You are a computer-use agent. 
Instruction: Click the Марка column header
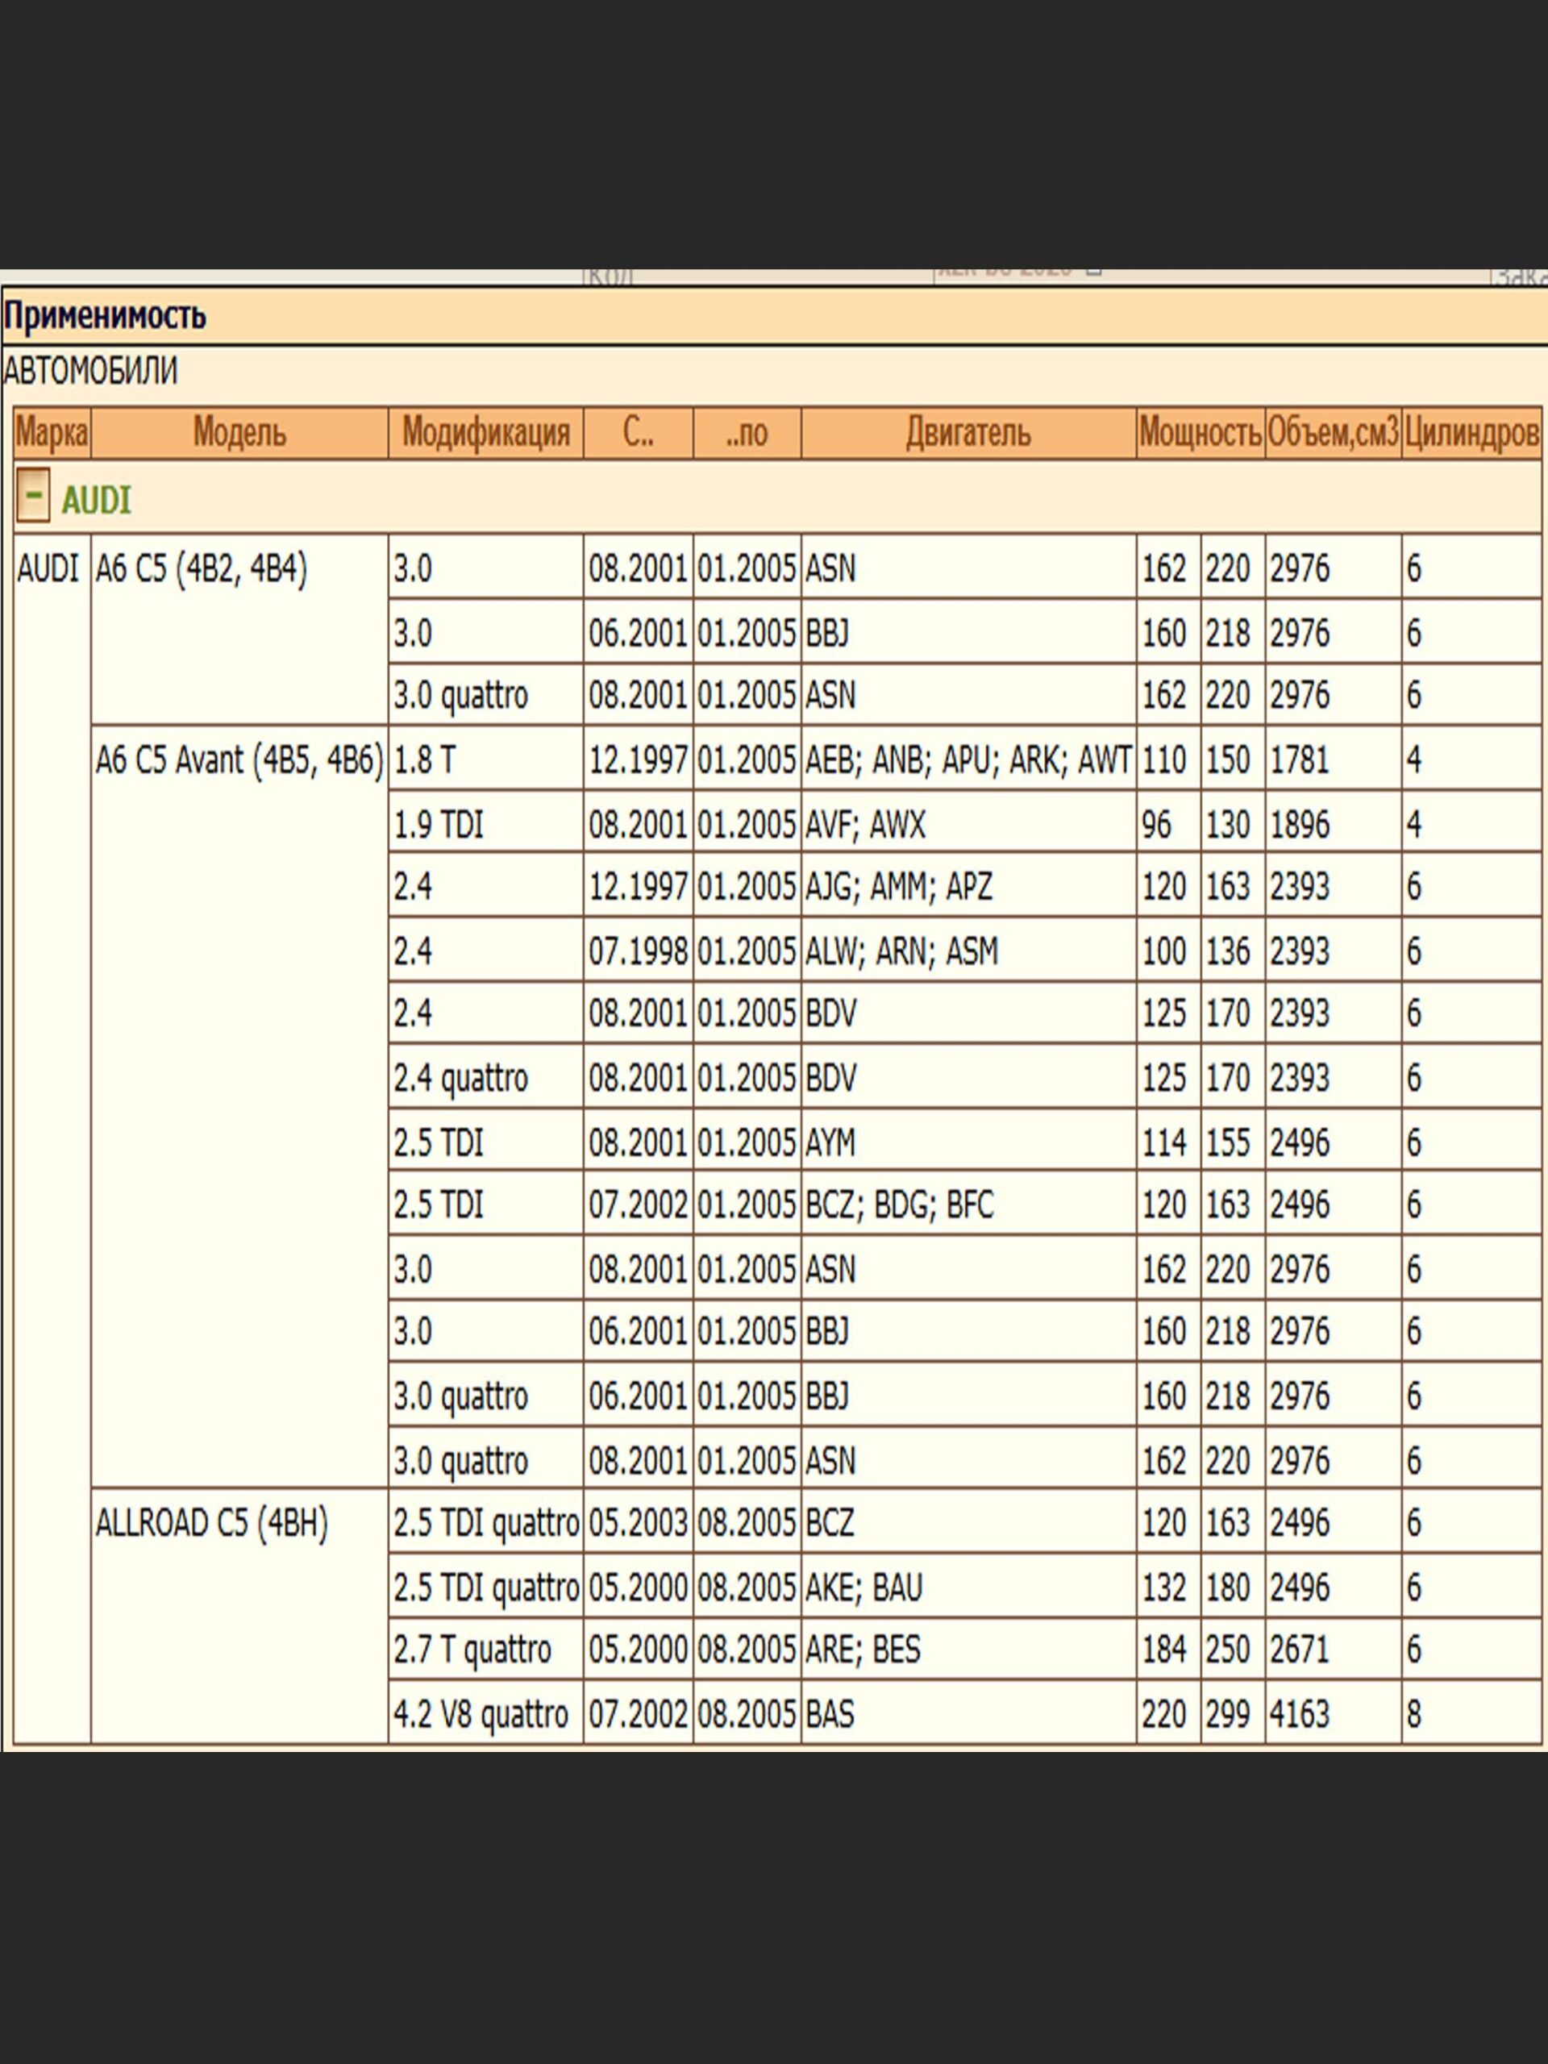pyautogui.click(x=52, y=433)
